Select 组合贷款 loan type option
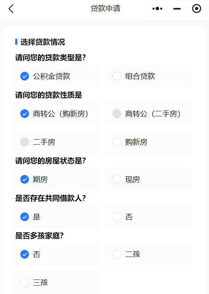The image size is (209, 294). point(149,76)
